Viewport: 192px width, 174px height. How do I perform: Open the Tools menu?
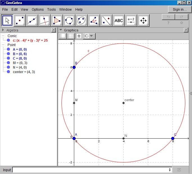tap(51, 10)
